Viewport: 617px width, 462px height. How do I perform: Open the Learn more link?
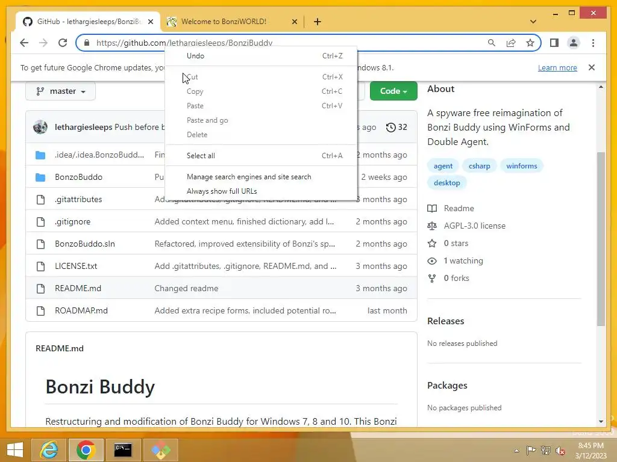557,67
